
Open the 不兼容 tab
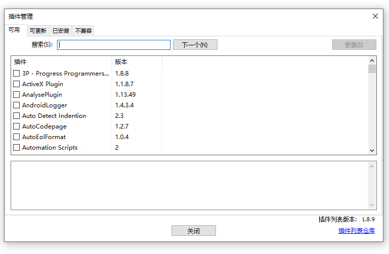[x=83, y=31]
